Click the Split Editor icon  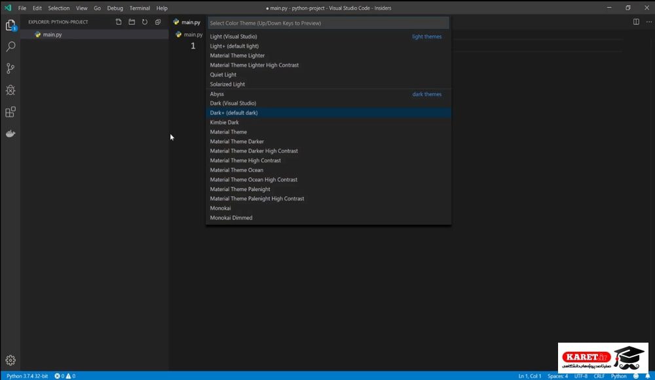point(636,22)
